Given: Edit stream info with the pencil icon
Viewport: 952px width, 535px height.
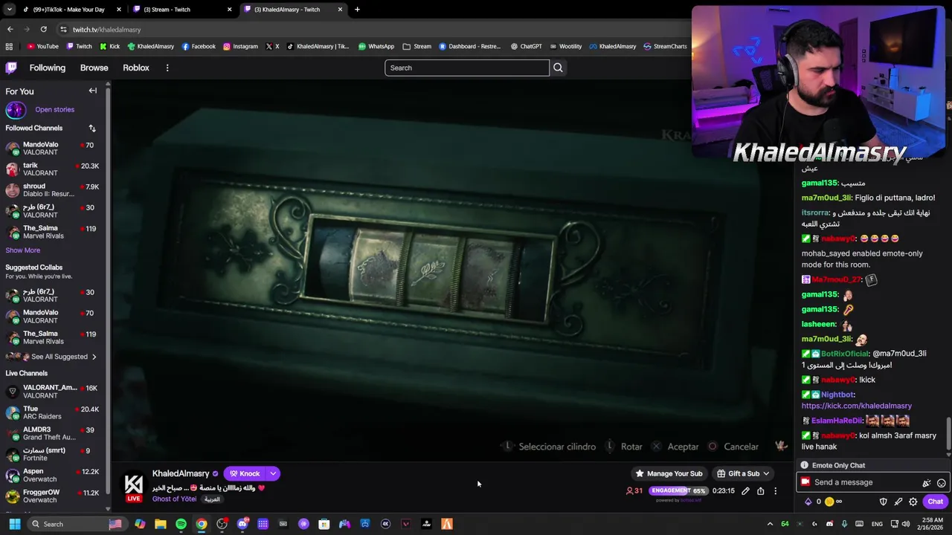Looking at the screenshot, I should pos(745,491).
